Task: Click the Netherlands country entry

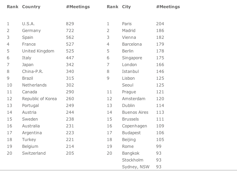Action: [34, 85]
